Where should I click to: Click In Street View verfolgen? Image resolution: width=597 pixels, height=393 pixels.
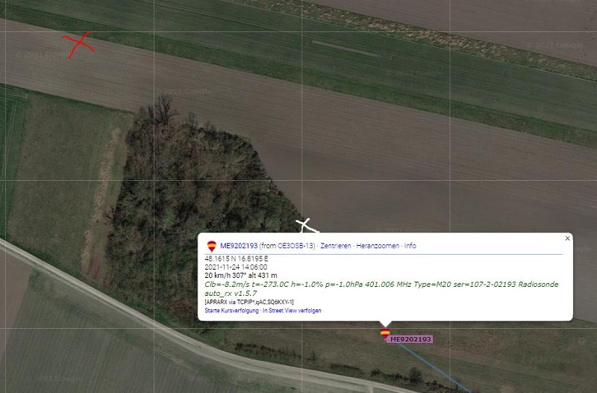pos(292,311)
